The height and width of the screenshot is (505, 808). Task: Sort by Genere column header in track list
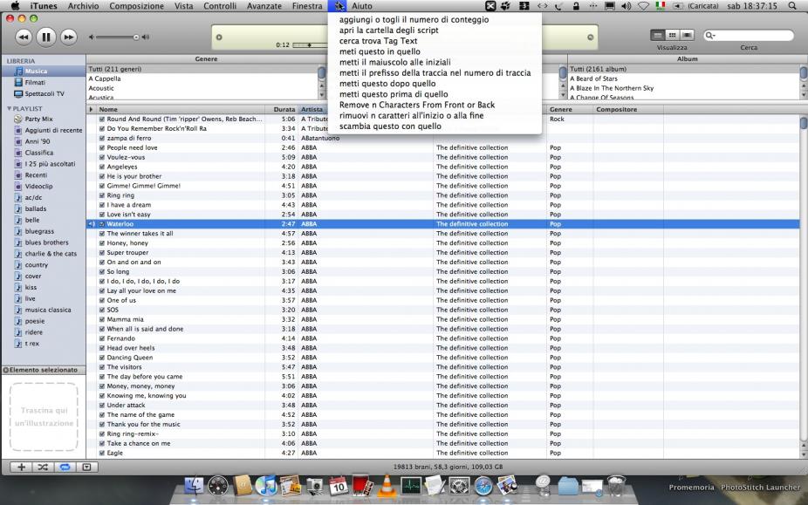coord(570,109)
